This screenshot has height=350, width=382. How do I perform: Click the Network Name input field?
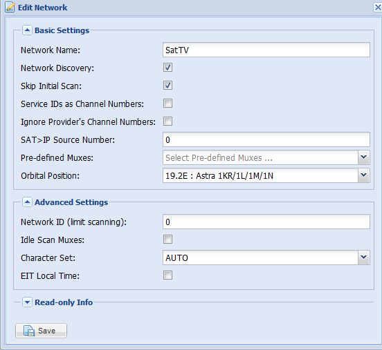click(266, 50)
